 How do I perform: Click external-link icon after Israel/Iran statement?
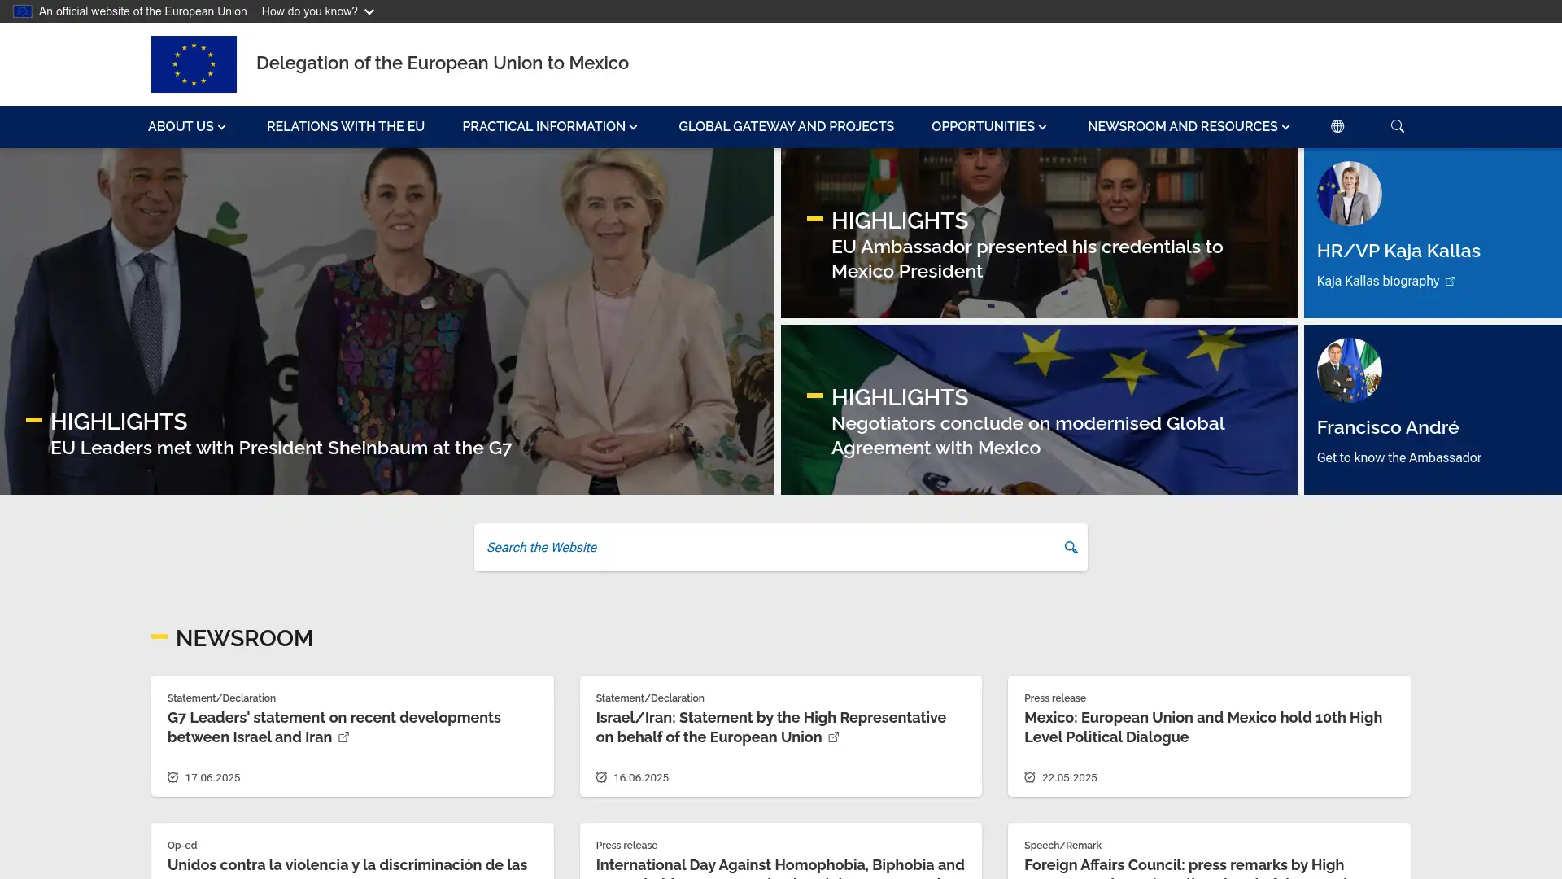pyautogui.click(x=834, y=737)
